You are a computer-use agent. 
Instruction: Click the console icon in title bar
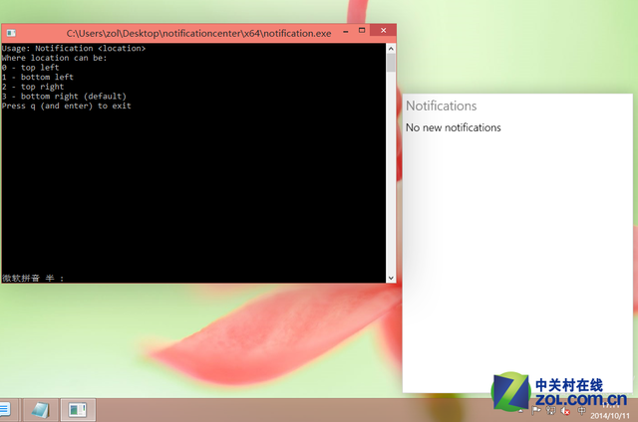pos(10,33)
